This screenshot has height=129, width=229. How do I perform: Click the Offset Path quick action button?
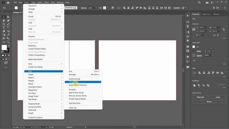tap(200, 97)
